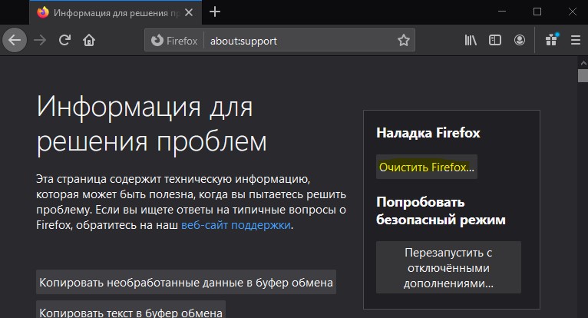The image size is (588, 318).
Task: Click the scrollbar up arrow
Action: (x=583, y=63)
